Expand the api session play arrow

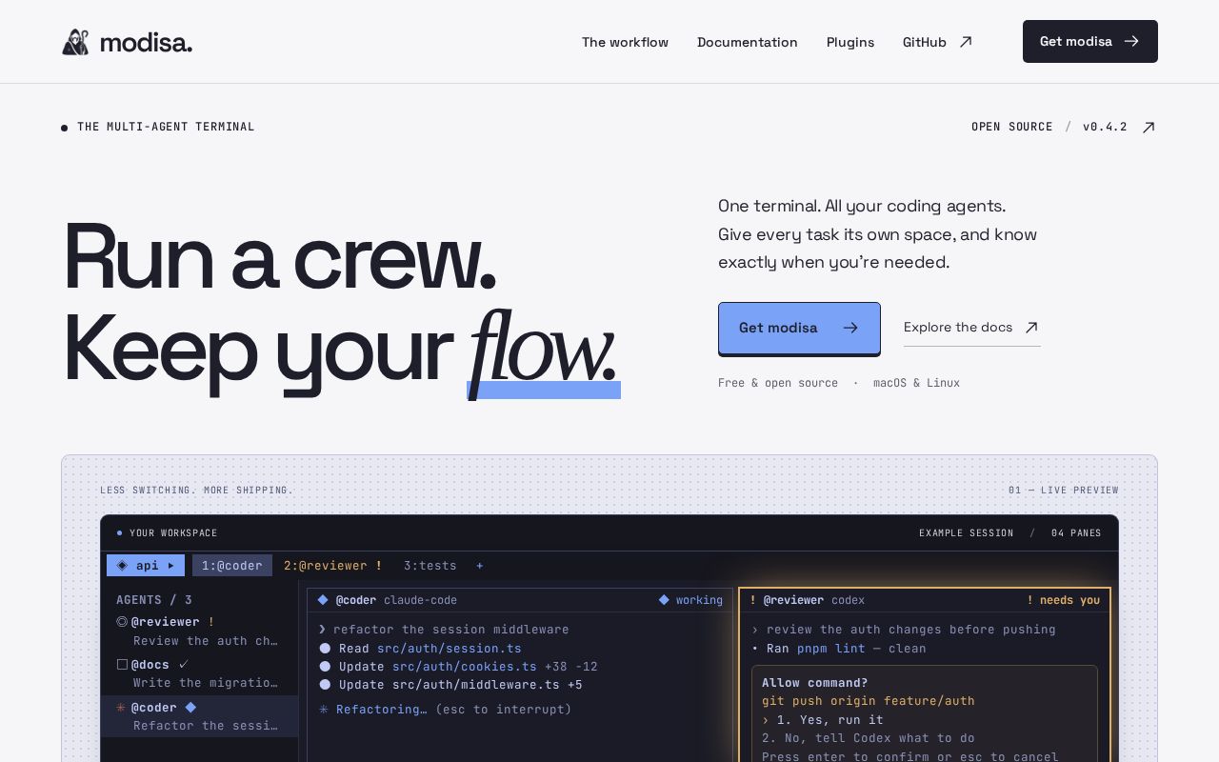pyautogui.click(x=171, y=565)
